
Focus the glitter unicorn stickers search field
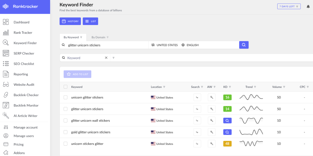tap(104, 45)
